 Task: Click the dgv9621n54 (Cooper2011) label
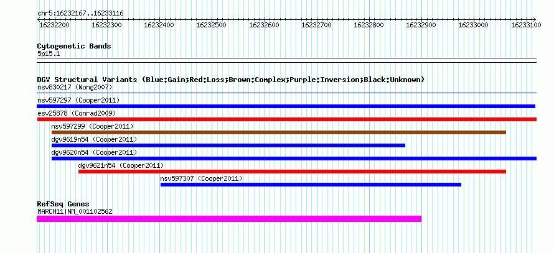click(x=121, y=165)
